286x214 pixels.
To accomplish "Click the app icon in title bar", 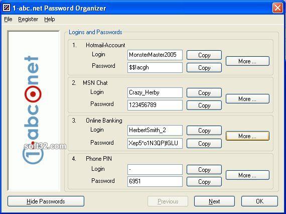I will pos(7,8).
